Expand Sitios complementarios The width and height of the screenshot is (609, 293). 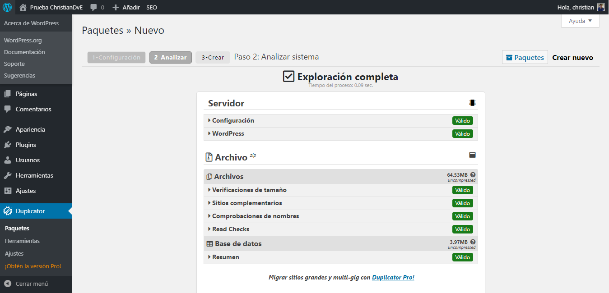(x=341, y=203)
